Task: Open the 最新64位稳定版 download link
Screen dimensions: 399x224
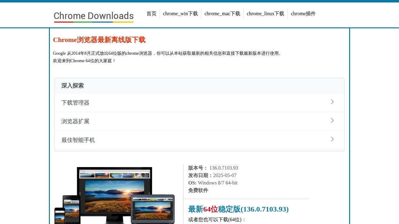Action: coord(238,209)
